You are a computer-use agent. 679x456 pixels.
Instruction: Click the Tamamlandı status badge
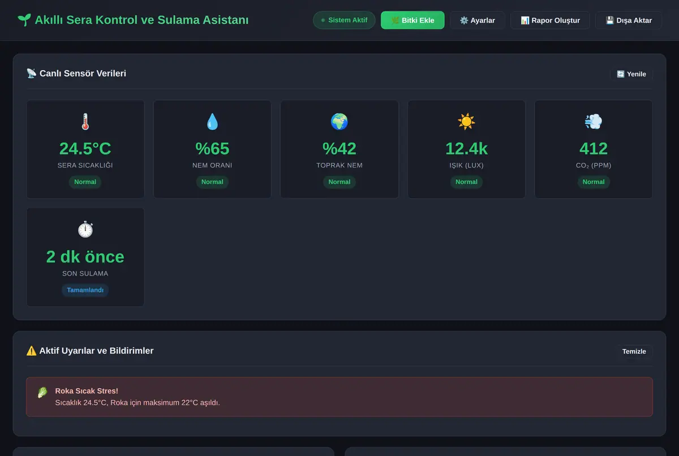(85, 290)
